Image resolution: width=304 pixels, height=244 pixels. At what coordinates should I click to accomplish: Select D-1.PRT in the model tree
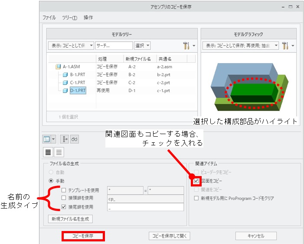pos(78,90)
